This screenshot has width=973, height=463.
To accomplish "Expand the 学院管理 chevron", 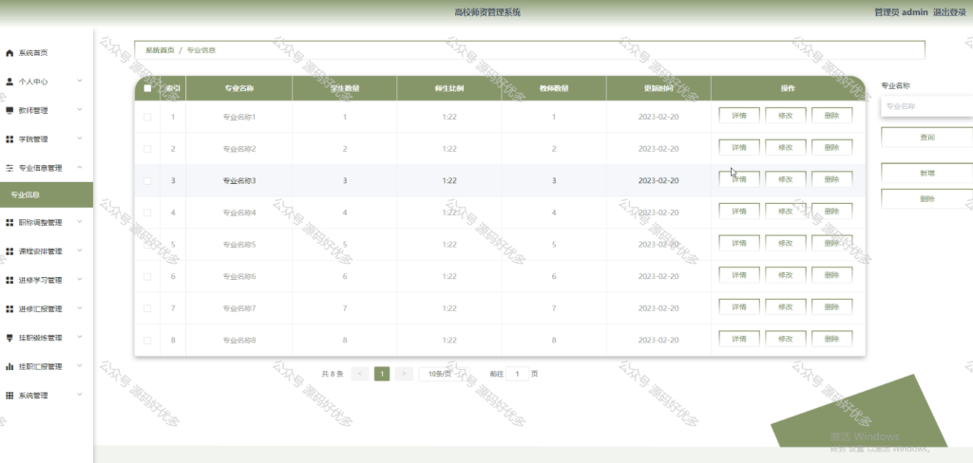I will pos(80,139).
